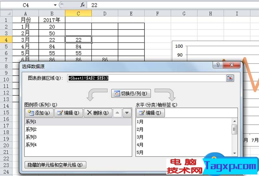The image size is (259, 176).
Task: Click cell A2 containing 1月
Action: pyautogui.click(x=25, y=27)
